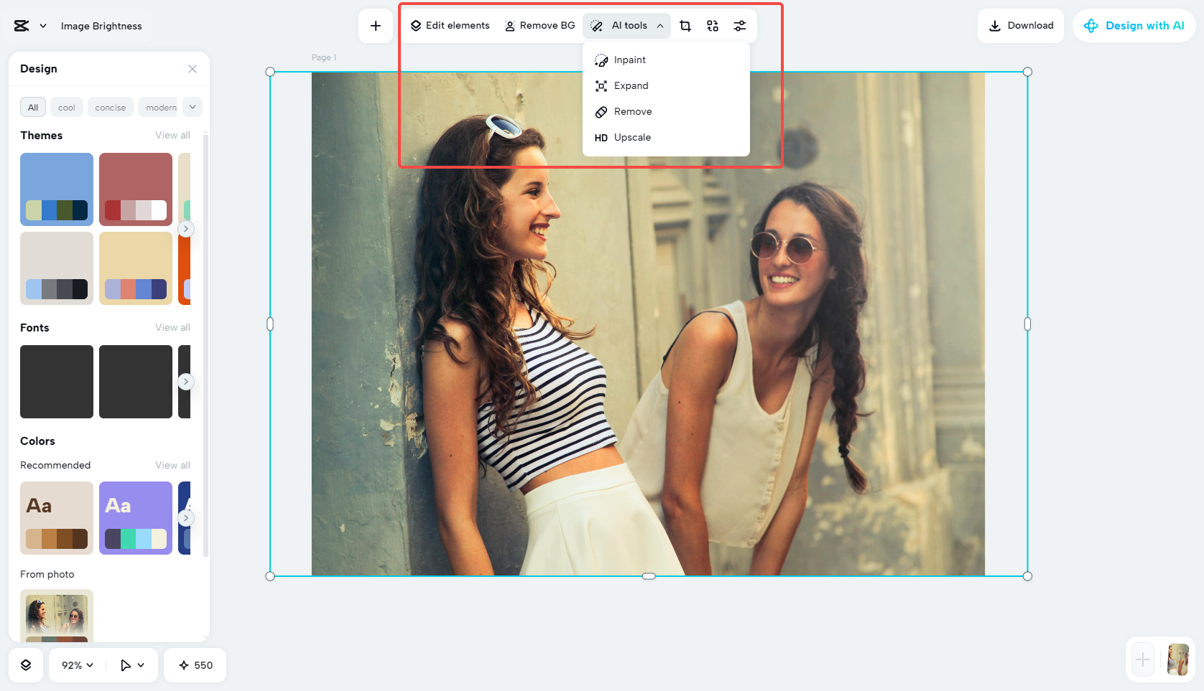Viewport: 1204px width, 691px height.
Task: Choose Upscale from AI tools menu
Action: tap(666, 138)
